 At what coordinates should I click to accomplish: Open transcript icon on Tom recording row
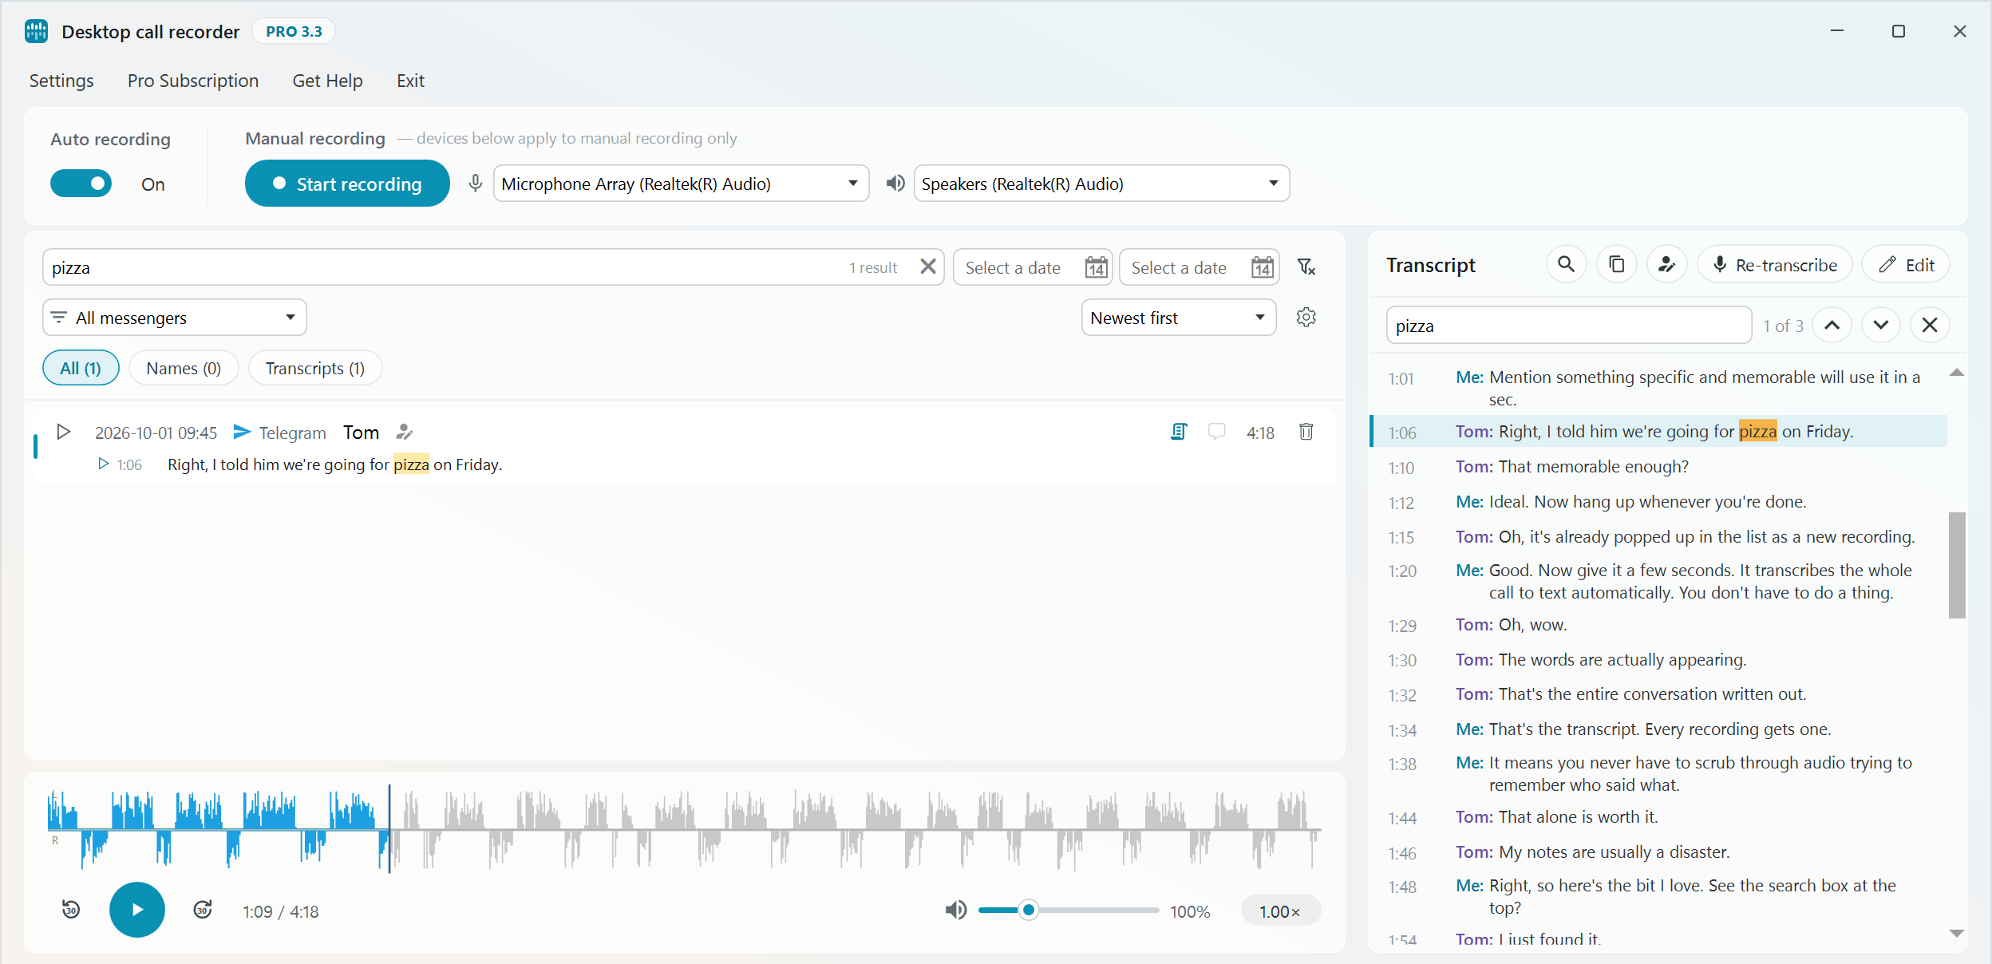(1179, 432)
